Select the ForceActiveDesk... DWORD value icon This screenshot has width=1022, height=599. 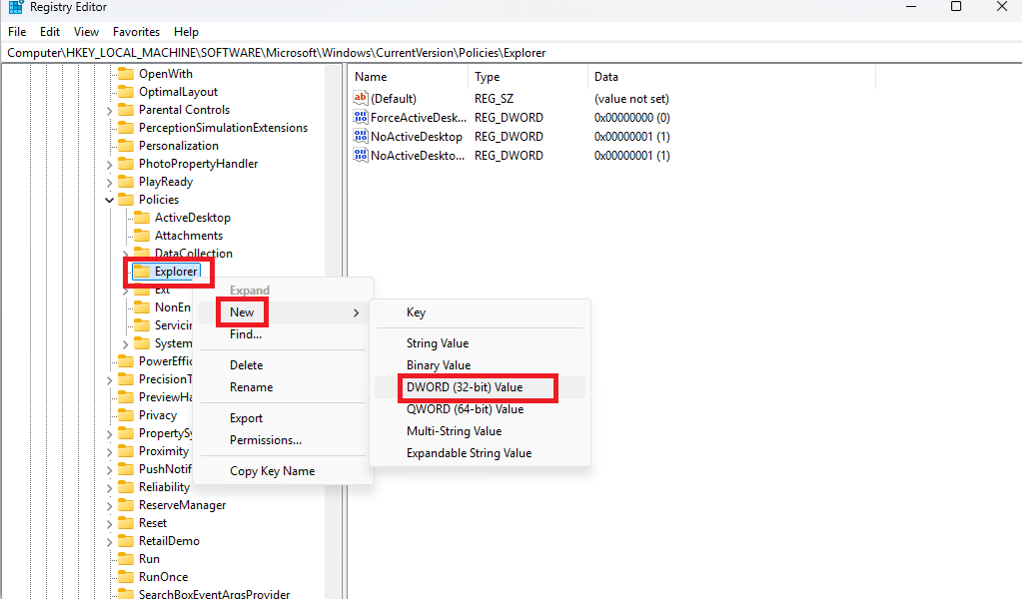tap(361, 117)
